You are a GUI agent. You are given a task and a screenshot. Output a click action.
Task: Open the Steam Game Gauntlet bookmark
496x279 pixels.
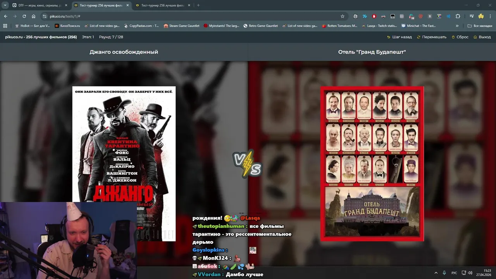pyautogui.click(x=181, y=26)
